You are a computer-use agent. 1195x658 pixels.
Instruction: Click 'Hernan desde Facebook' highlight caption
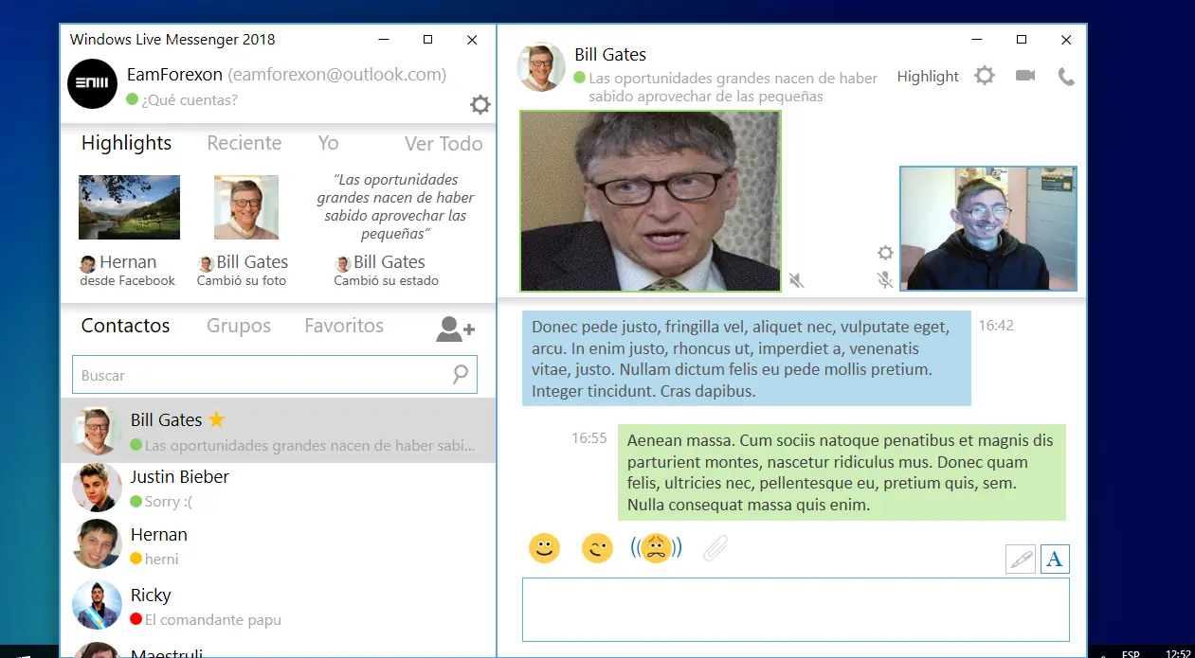click(x=127, y=271)
